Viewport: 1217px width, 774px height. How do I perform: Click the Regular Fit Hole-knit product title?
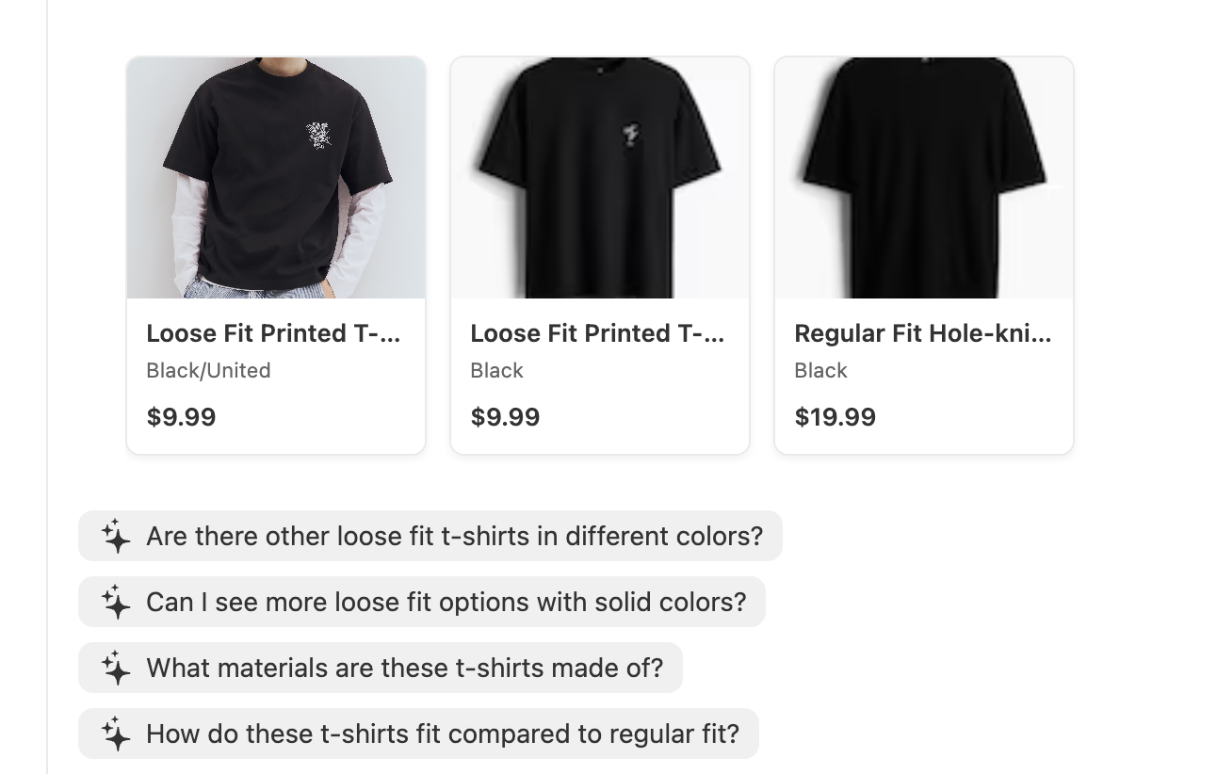[x=923, y=333]
